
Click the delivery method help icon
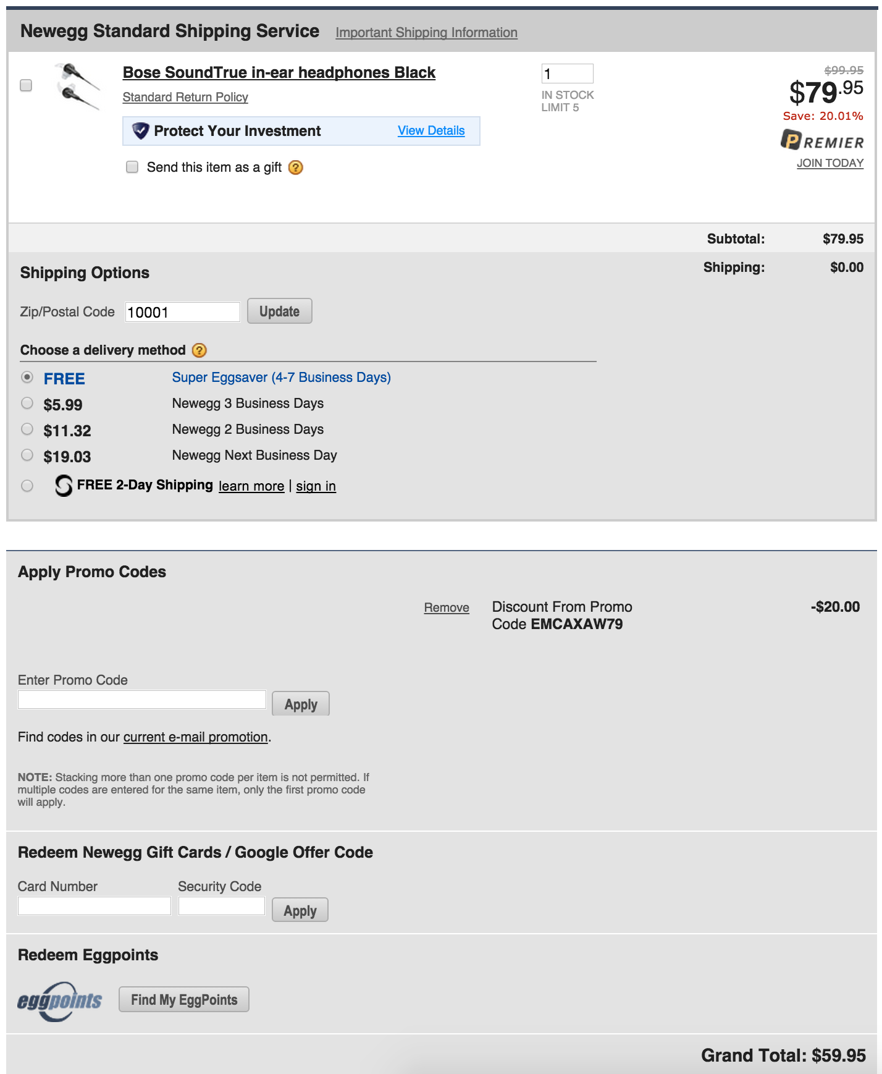199,350
